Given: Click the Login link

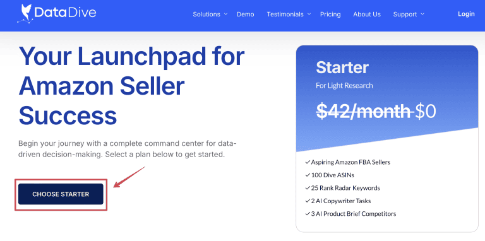Looking at the screenshot, I should coord(466,14).
